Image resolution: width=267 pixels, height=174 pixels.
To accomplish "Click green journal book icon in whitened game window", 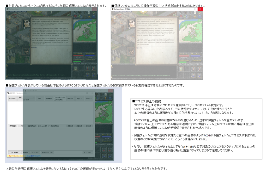I will click(199, 13).
